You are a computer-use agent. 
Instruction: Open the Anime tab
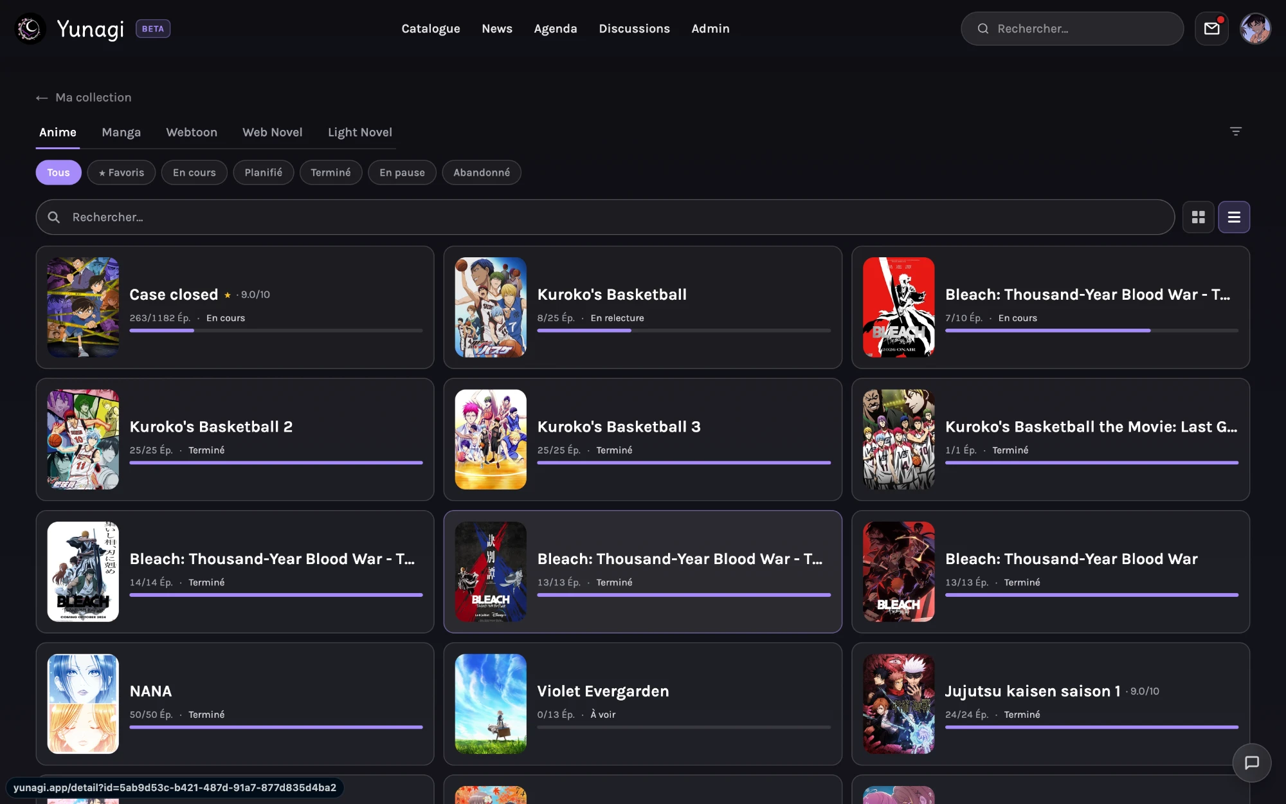click(58, 132)
